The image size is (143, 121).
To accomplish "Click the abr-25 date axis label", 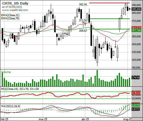I will 85,119.
